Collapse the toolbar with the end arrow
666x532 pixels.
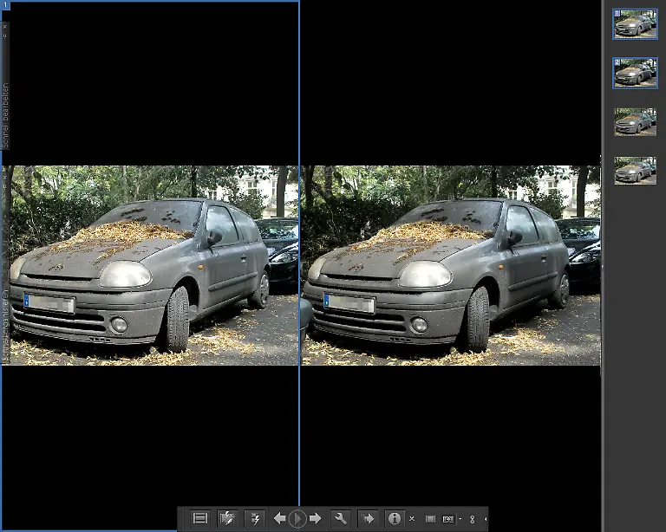[x=486, y=519]
